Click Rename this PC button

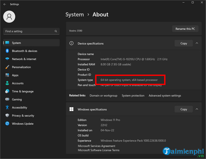(185, 29)
